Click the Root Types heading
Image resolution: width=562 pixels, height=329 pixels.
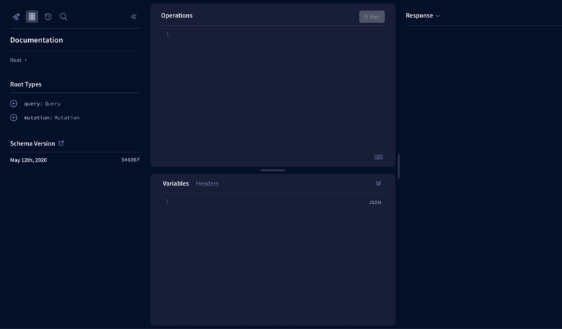26,84
